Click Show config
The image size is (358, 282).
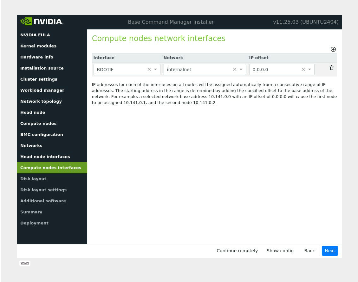pyautogui.click(x=280, y=251)
